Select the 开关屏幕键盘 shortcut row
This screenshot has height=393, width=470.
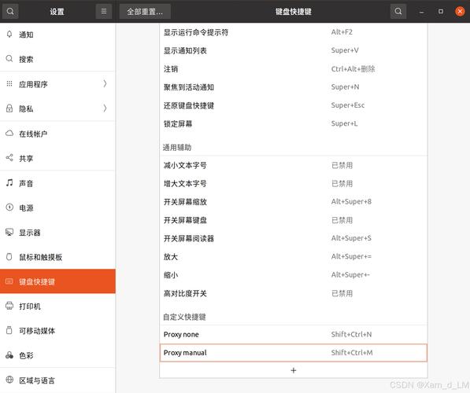click(294, 220)
